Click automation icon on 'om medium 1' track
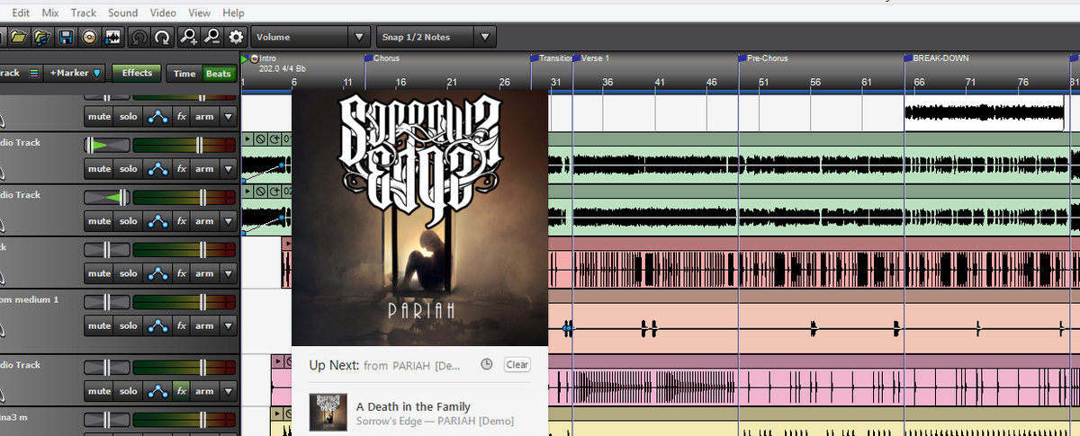This screenshot has width=1080, height=436. click(157, 325)
